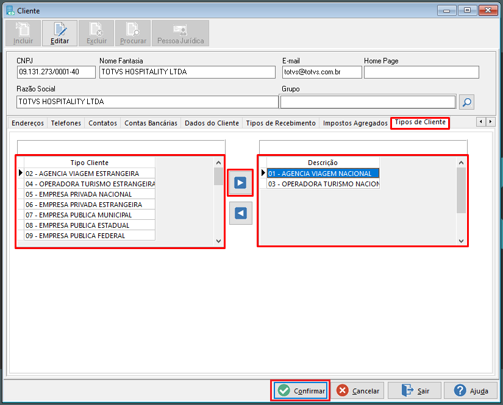
Task: Click the Procurar toolbar icon
Action: click(x=133, y=33)
